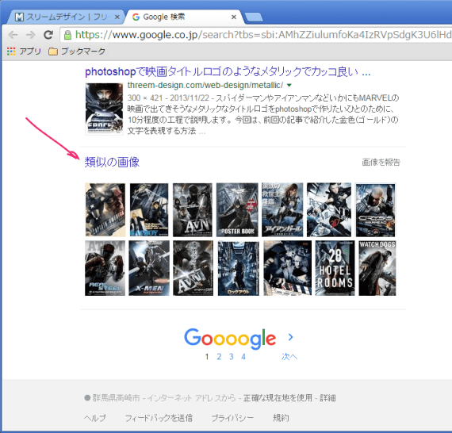Open the top-row AVN poster thumbnail
Viewport: 452px width, 433px height.
pyautogui.click(x=192, y=209)
